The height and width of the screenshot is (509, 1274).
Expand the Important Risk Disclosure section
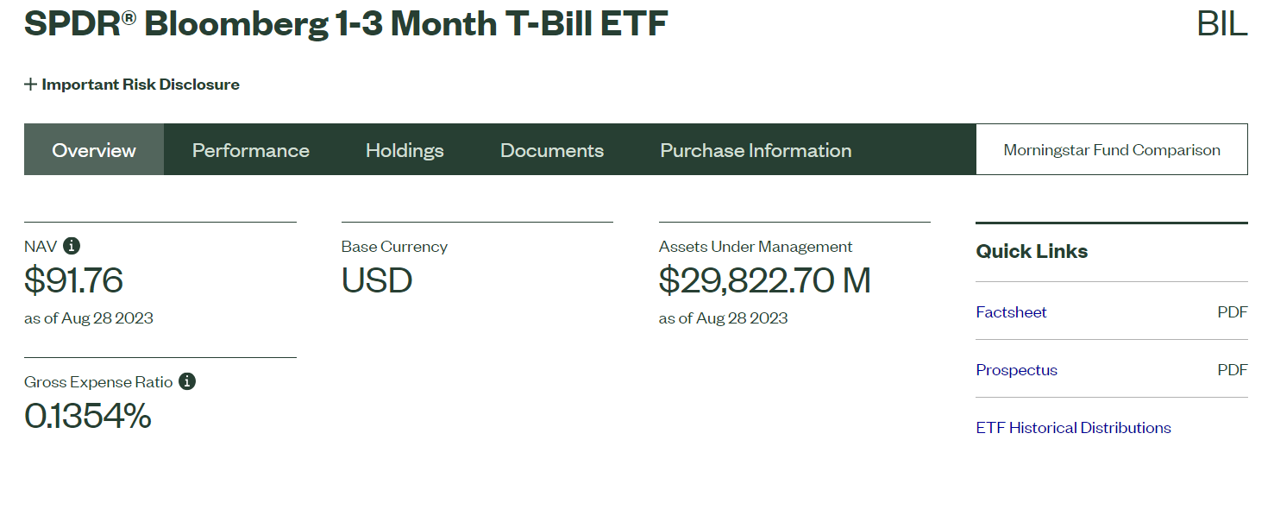[x=132, y=85]
